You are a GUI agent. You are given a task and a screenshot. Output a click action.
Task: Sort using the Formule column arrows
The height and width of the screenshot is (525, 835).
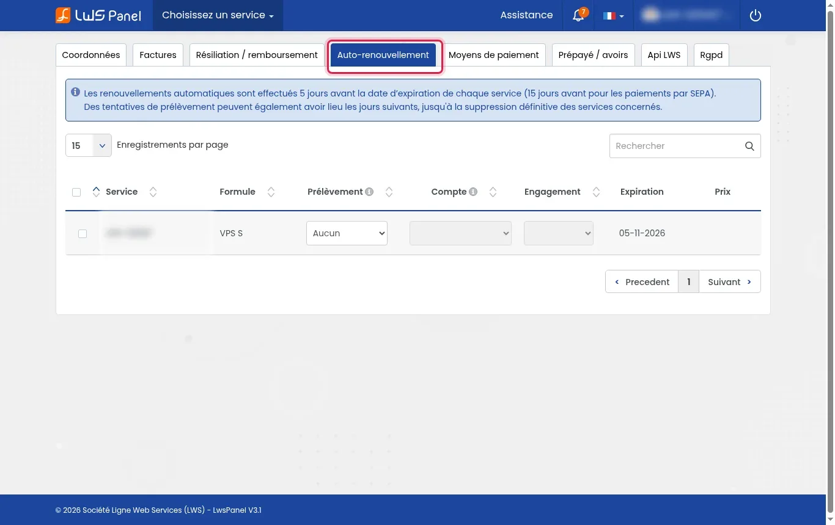click(271, 192)
